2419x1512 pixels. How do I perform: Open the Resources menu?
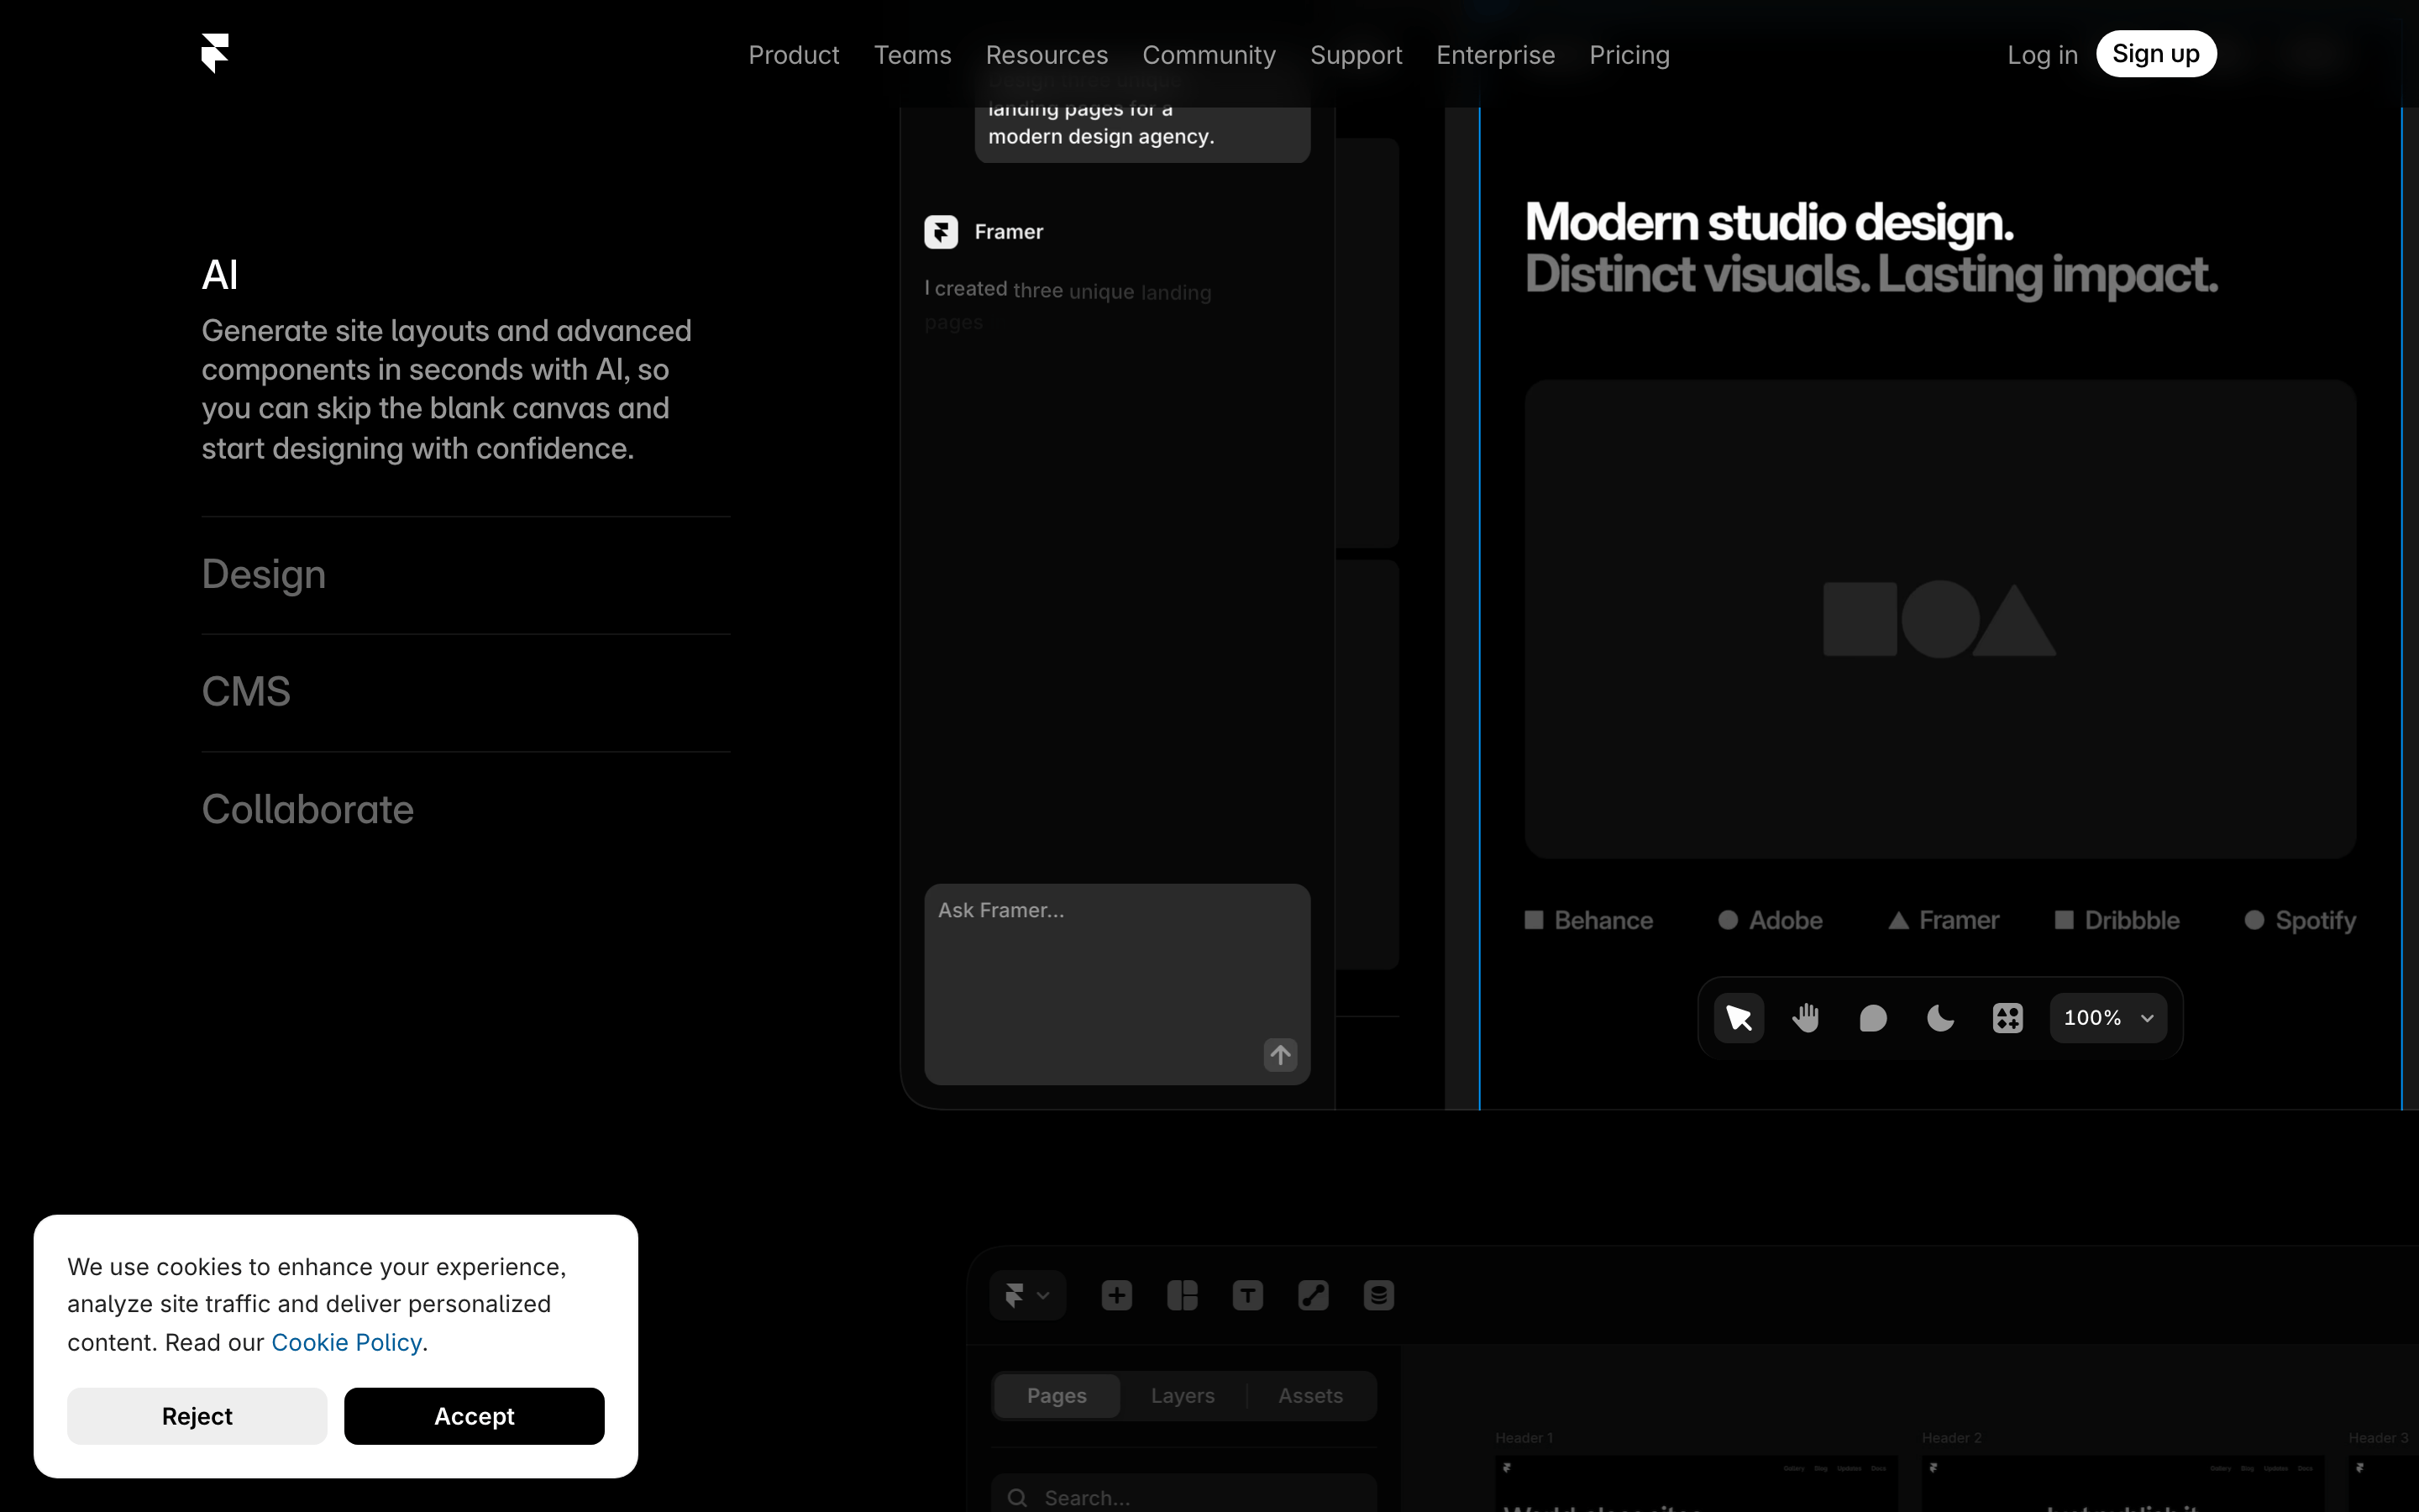1047,55
